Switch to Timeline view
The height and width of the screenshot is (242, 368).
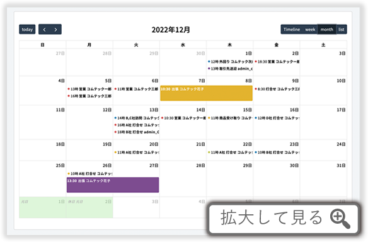coord(292,30)
